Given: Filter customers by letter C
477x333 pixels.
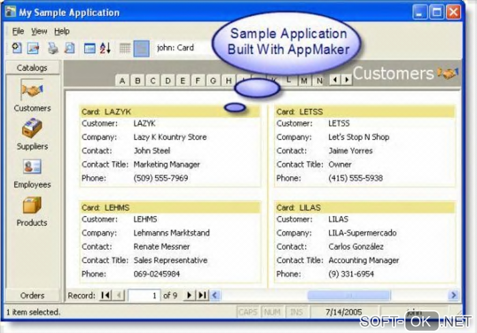Looking at the screenshot, I should (153, 80).
